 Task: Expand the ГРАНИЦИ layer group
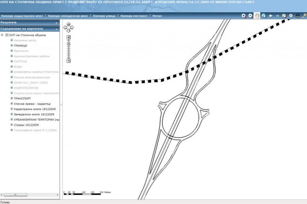click(x=12, y=45)
